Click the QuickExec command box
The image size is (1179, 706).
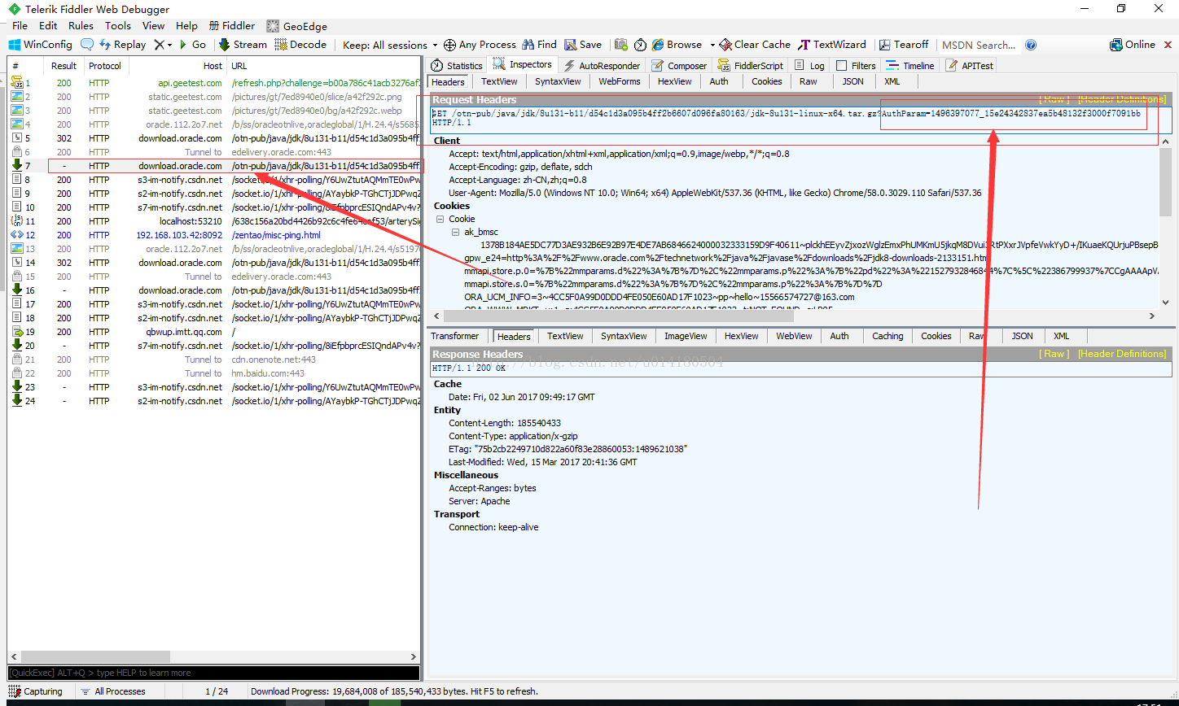pyautogui.click(x=213, y=673)
